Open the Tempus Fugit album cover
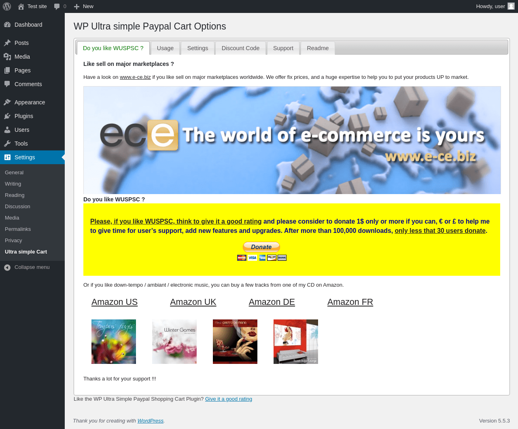The height and width of the screenshot is (429, 518). click(x=114, y=342)
